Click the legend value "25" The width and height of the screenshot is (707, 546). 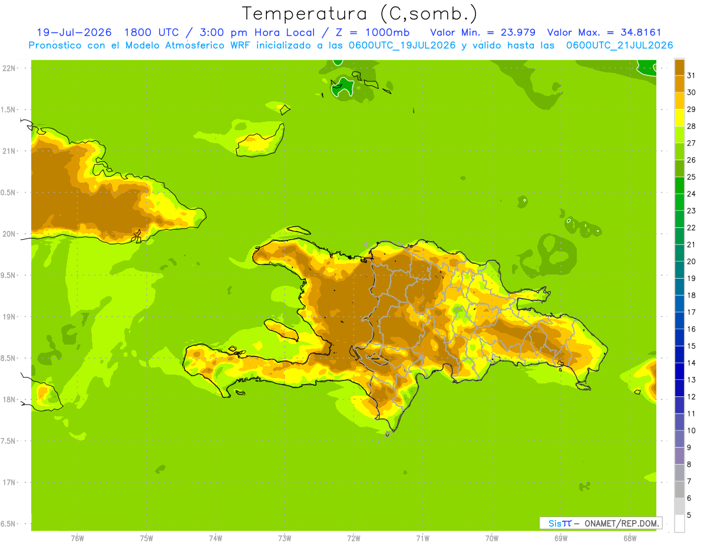(691, 177)
